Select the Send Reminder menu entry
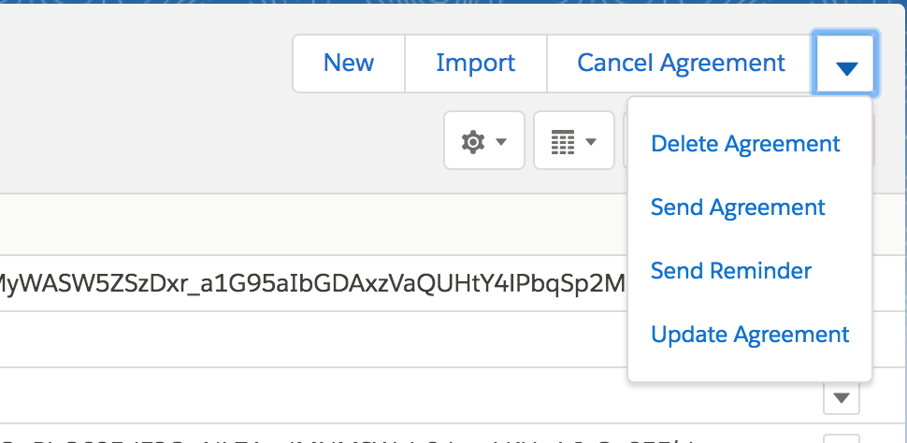 (x=730, y=271)
